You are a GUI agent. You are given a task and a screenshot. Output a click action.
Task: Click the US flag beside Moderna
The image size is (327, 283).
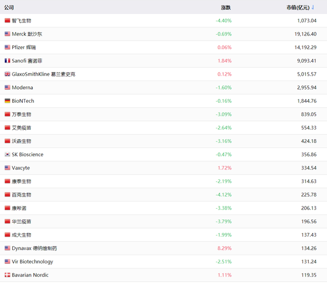click(7, 87)
